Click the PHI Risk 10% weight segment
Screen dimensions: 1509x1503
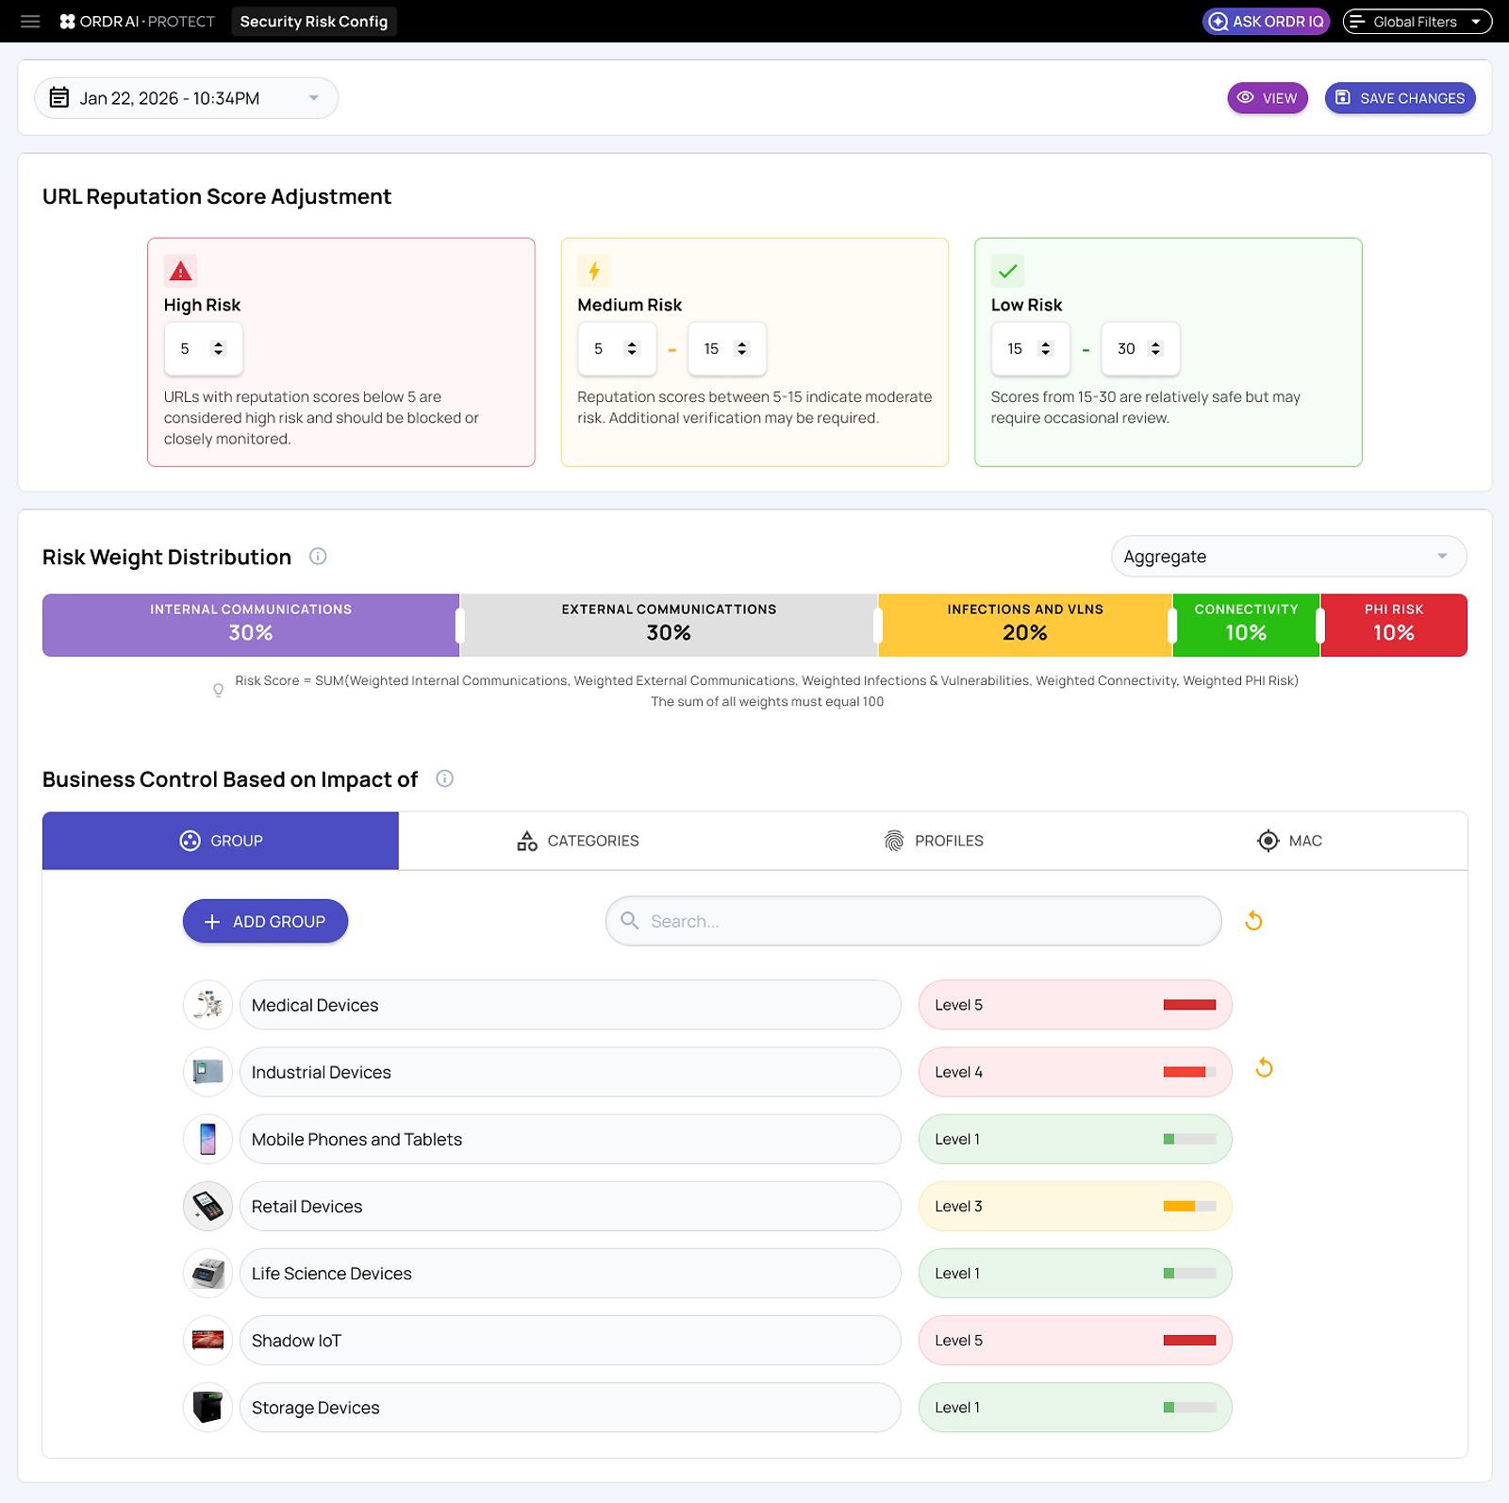pyautogui.click(x=1394, y=625)
